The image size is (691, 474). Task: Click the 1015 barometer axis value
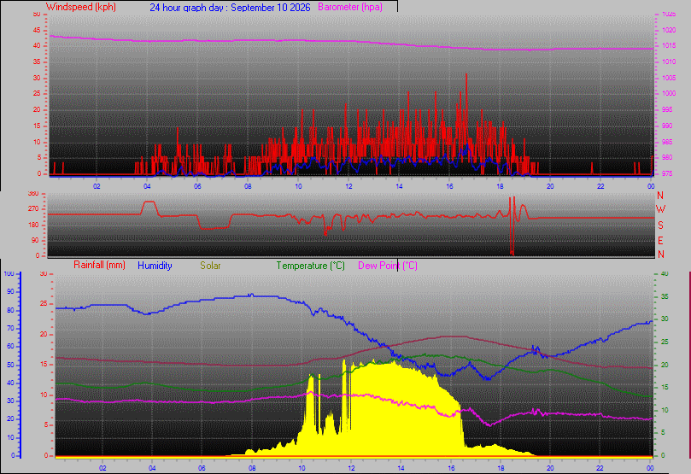pos(669,46)
